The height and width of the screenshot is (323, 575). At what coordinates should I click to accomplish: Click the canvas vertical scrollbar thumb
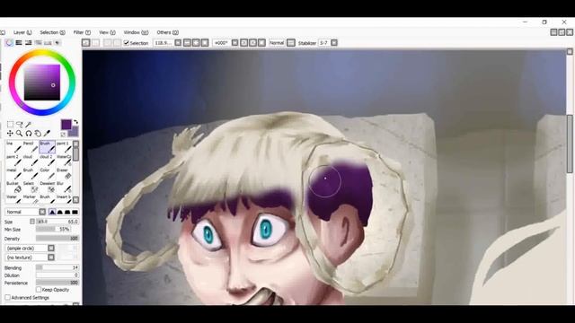(570, 144)
